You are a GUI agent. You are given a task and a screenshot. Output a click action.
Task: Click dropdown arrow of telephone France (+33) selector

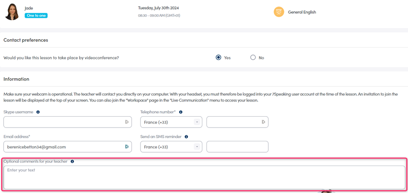click(197, 122)
